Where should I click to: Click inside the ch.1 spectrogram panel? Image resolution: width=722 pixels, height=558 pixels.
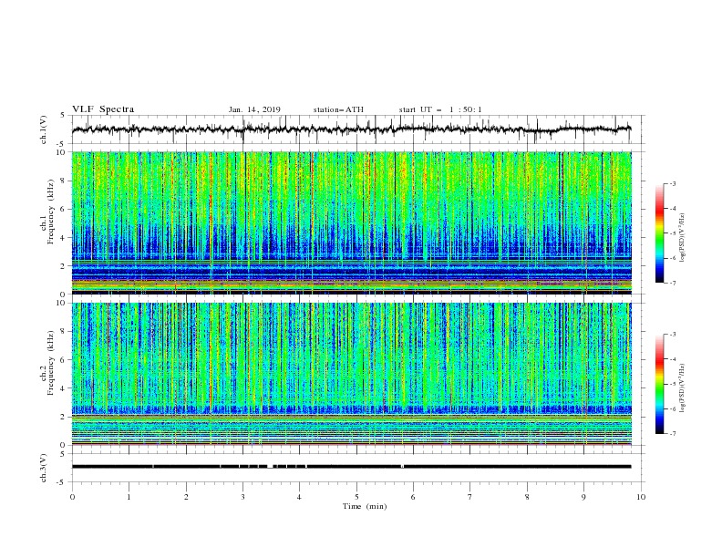[351, 222]
